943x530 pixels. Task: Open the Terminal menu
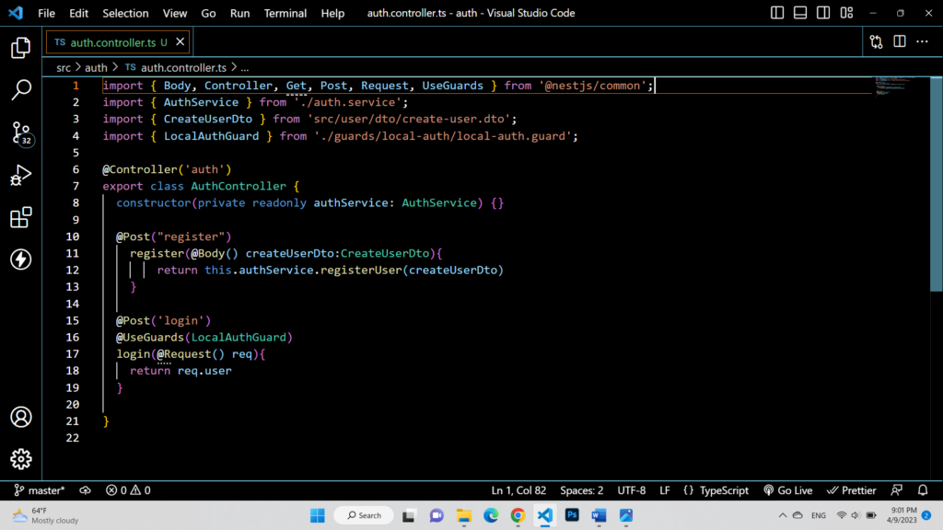point(285,13)
